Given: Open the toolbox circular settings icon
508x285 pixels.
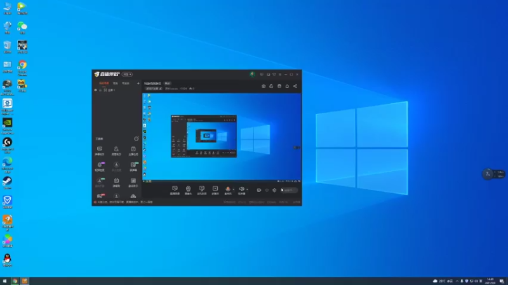Looking at the screenshot, I should pyautogui.click(x=136, y=139).
